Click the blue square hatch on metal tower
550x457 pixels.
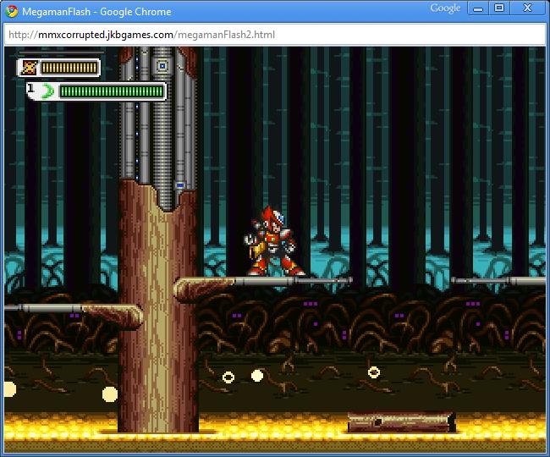pos(162,66)
